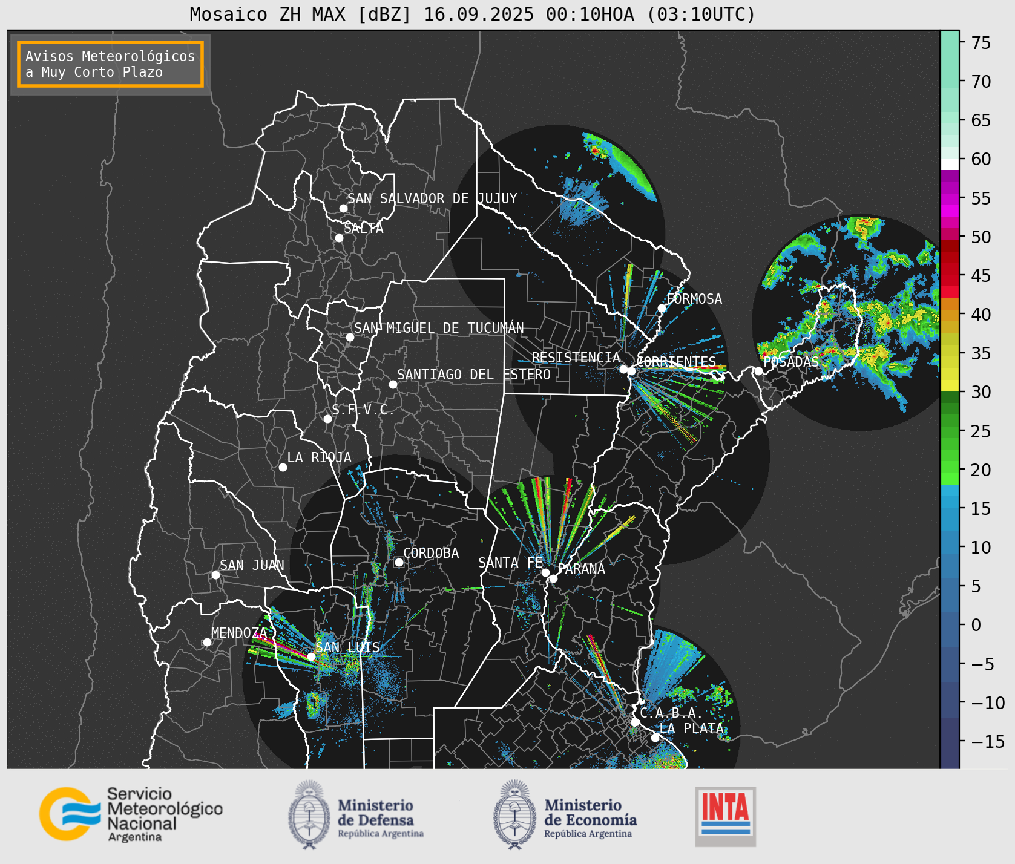Select the SALTA city marker dot
Image resolution: width=1015 pixels, height=864 pixels.
click(340, 238)
